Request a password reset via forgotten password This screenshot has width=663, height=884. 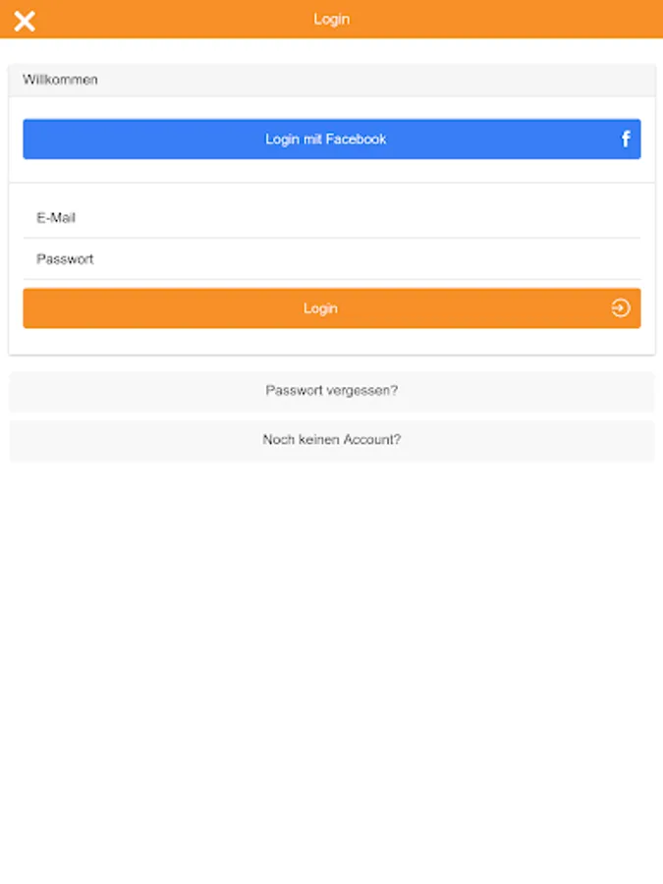(x=332, y=391)
